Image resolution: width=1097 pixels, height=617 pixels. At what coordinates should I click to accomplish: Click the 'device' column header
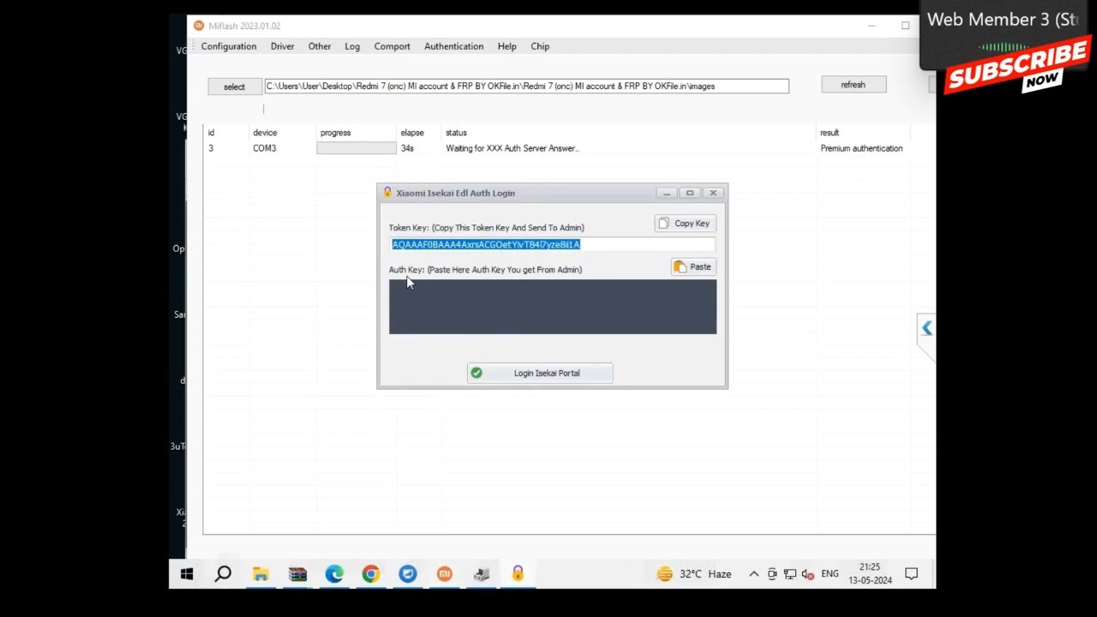[x=265, y=133]
